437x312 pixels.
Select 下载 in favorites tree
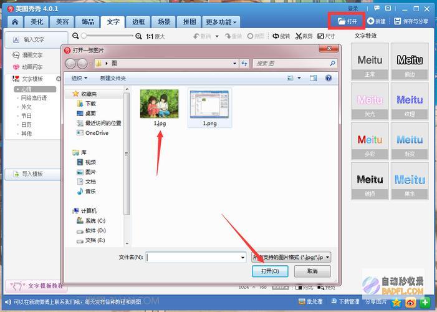click(87, 104)
